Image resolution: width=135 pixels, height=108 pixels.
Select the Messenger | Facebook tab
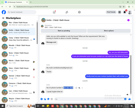16,2
